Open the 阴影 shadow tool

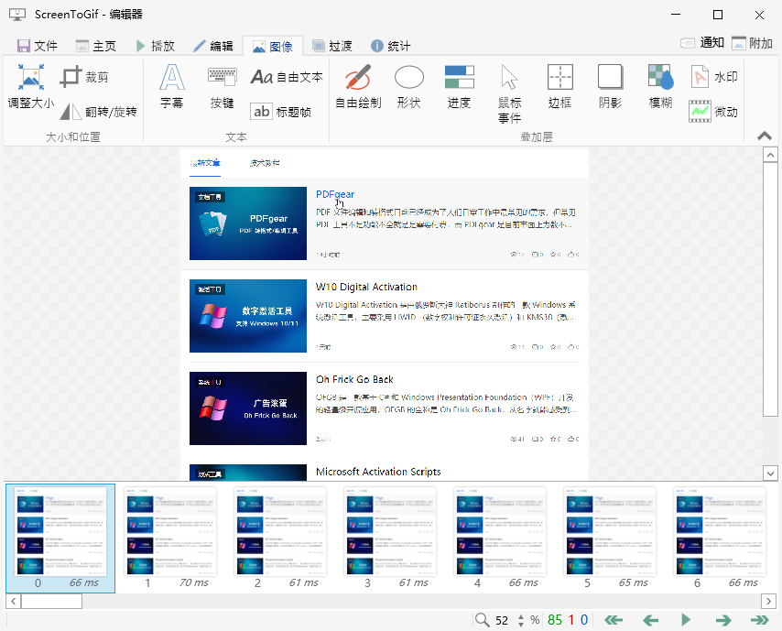click(611, 87)
